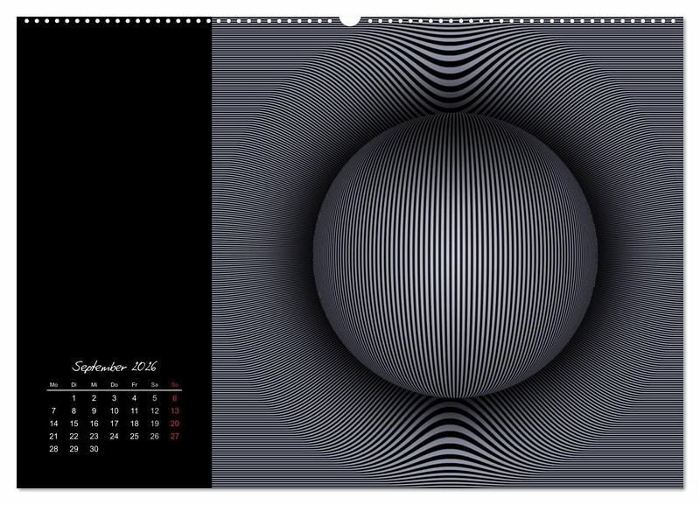The image size is (700, 505).
Task: Choose date 10 in the calendar
Action: [x=115, y=410]
